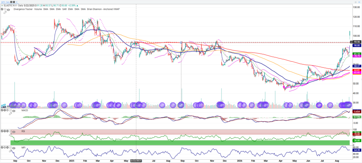Select the ESTC - Daily chart tab
The height and width of the screenshot is (163, 362).
(x=5, y=2)
